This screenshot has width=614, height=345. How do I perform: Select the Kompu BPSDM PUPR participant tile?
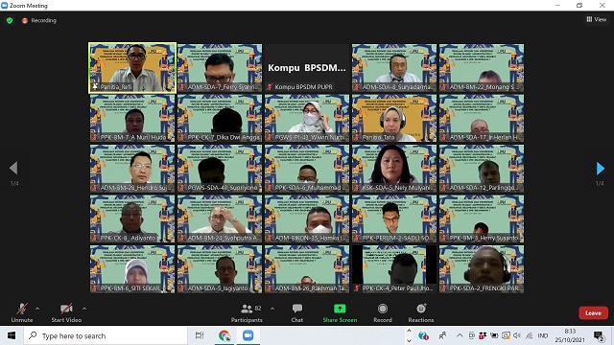[307, 68]
